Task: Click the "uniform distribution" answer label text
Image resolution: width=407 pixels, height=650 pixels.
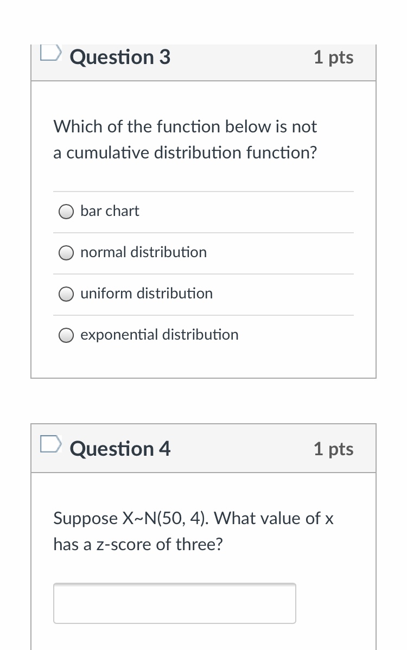Action: [x=147, y=294]
